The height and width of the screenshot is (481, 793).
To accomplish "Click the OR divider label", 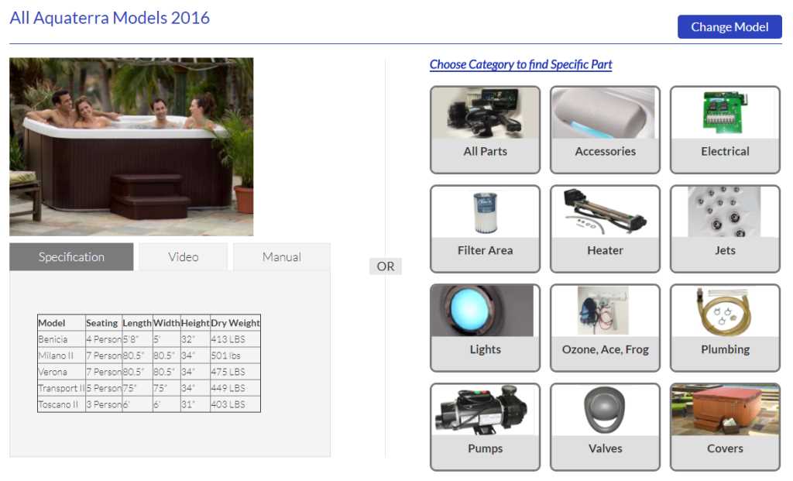I will coord(386,266).
